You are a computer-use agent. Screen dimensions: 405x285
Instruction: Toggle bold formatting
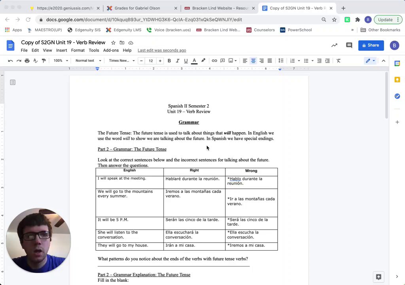pos(169,61)
